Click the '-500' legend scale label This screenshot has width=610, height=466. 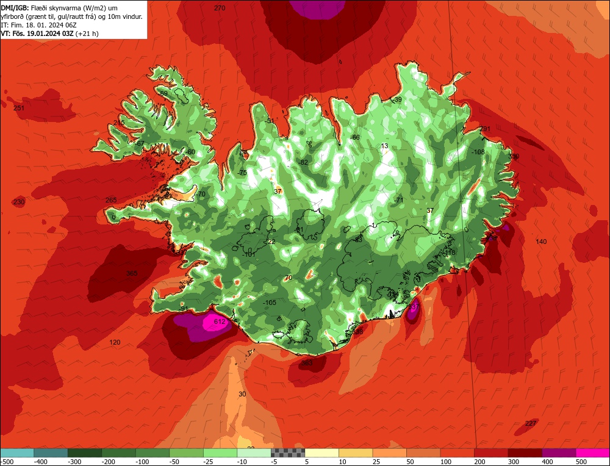[x=8, y=462]
